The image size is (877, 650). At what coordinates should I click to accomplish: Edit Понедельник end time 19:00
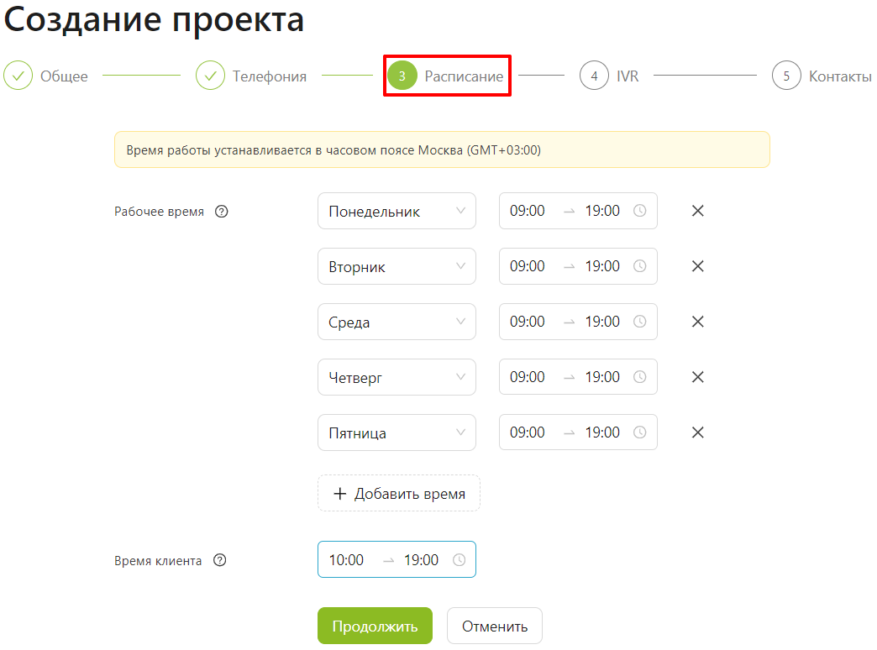[x=602, y=211]
